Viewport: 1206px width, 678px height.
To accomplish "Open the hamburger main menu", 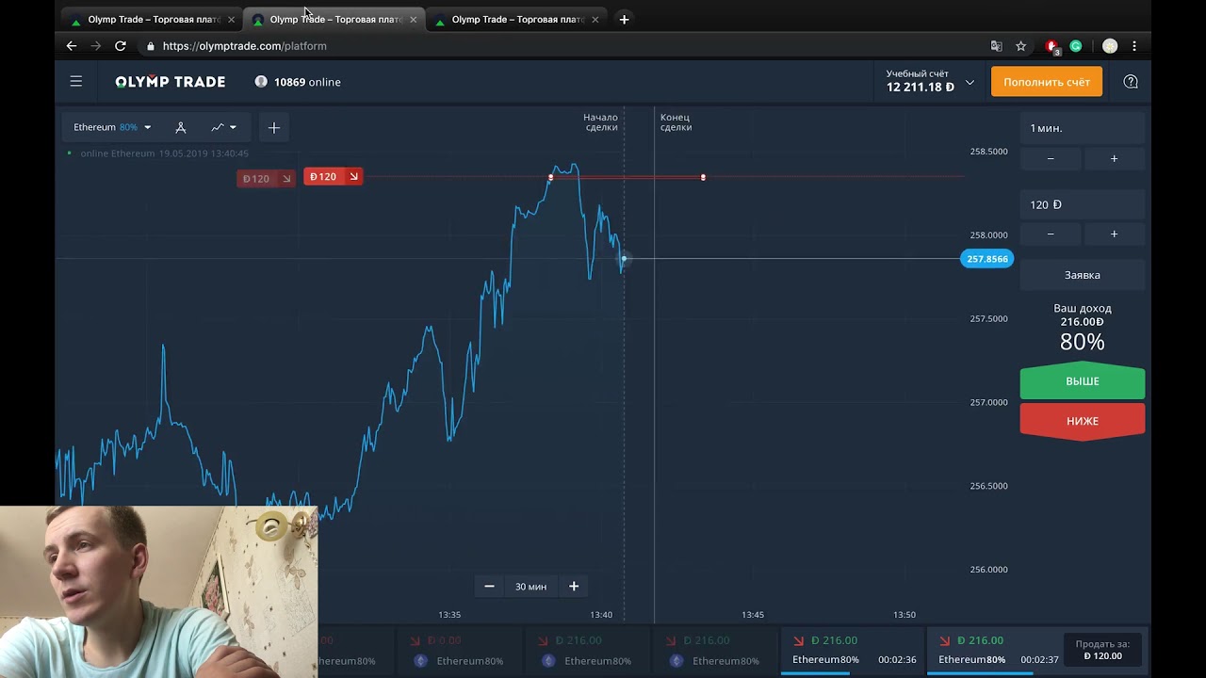I will click(x=76, y=82).
